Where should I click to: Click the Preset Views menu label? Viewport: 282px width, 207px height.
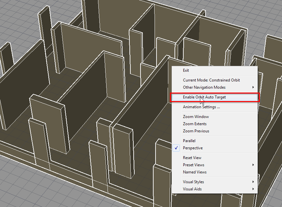pyautogui.click(x=193, y=165)
